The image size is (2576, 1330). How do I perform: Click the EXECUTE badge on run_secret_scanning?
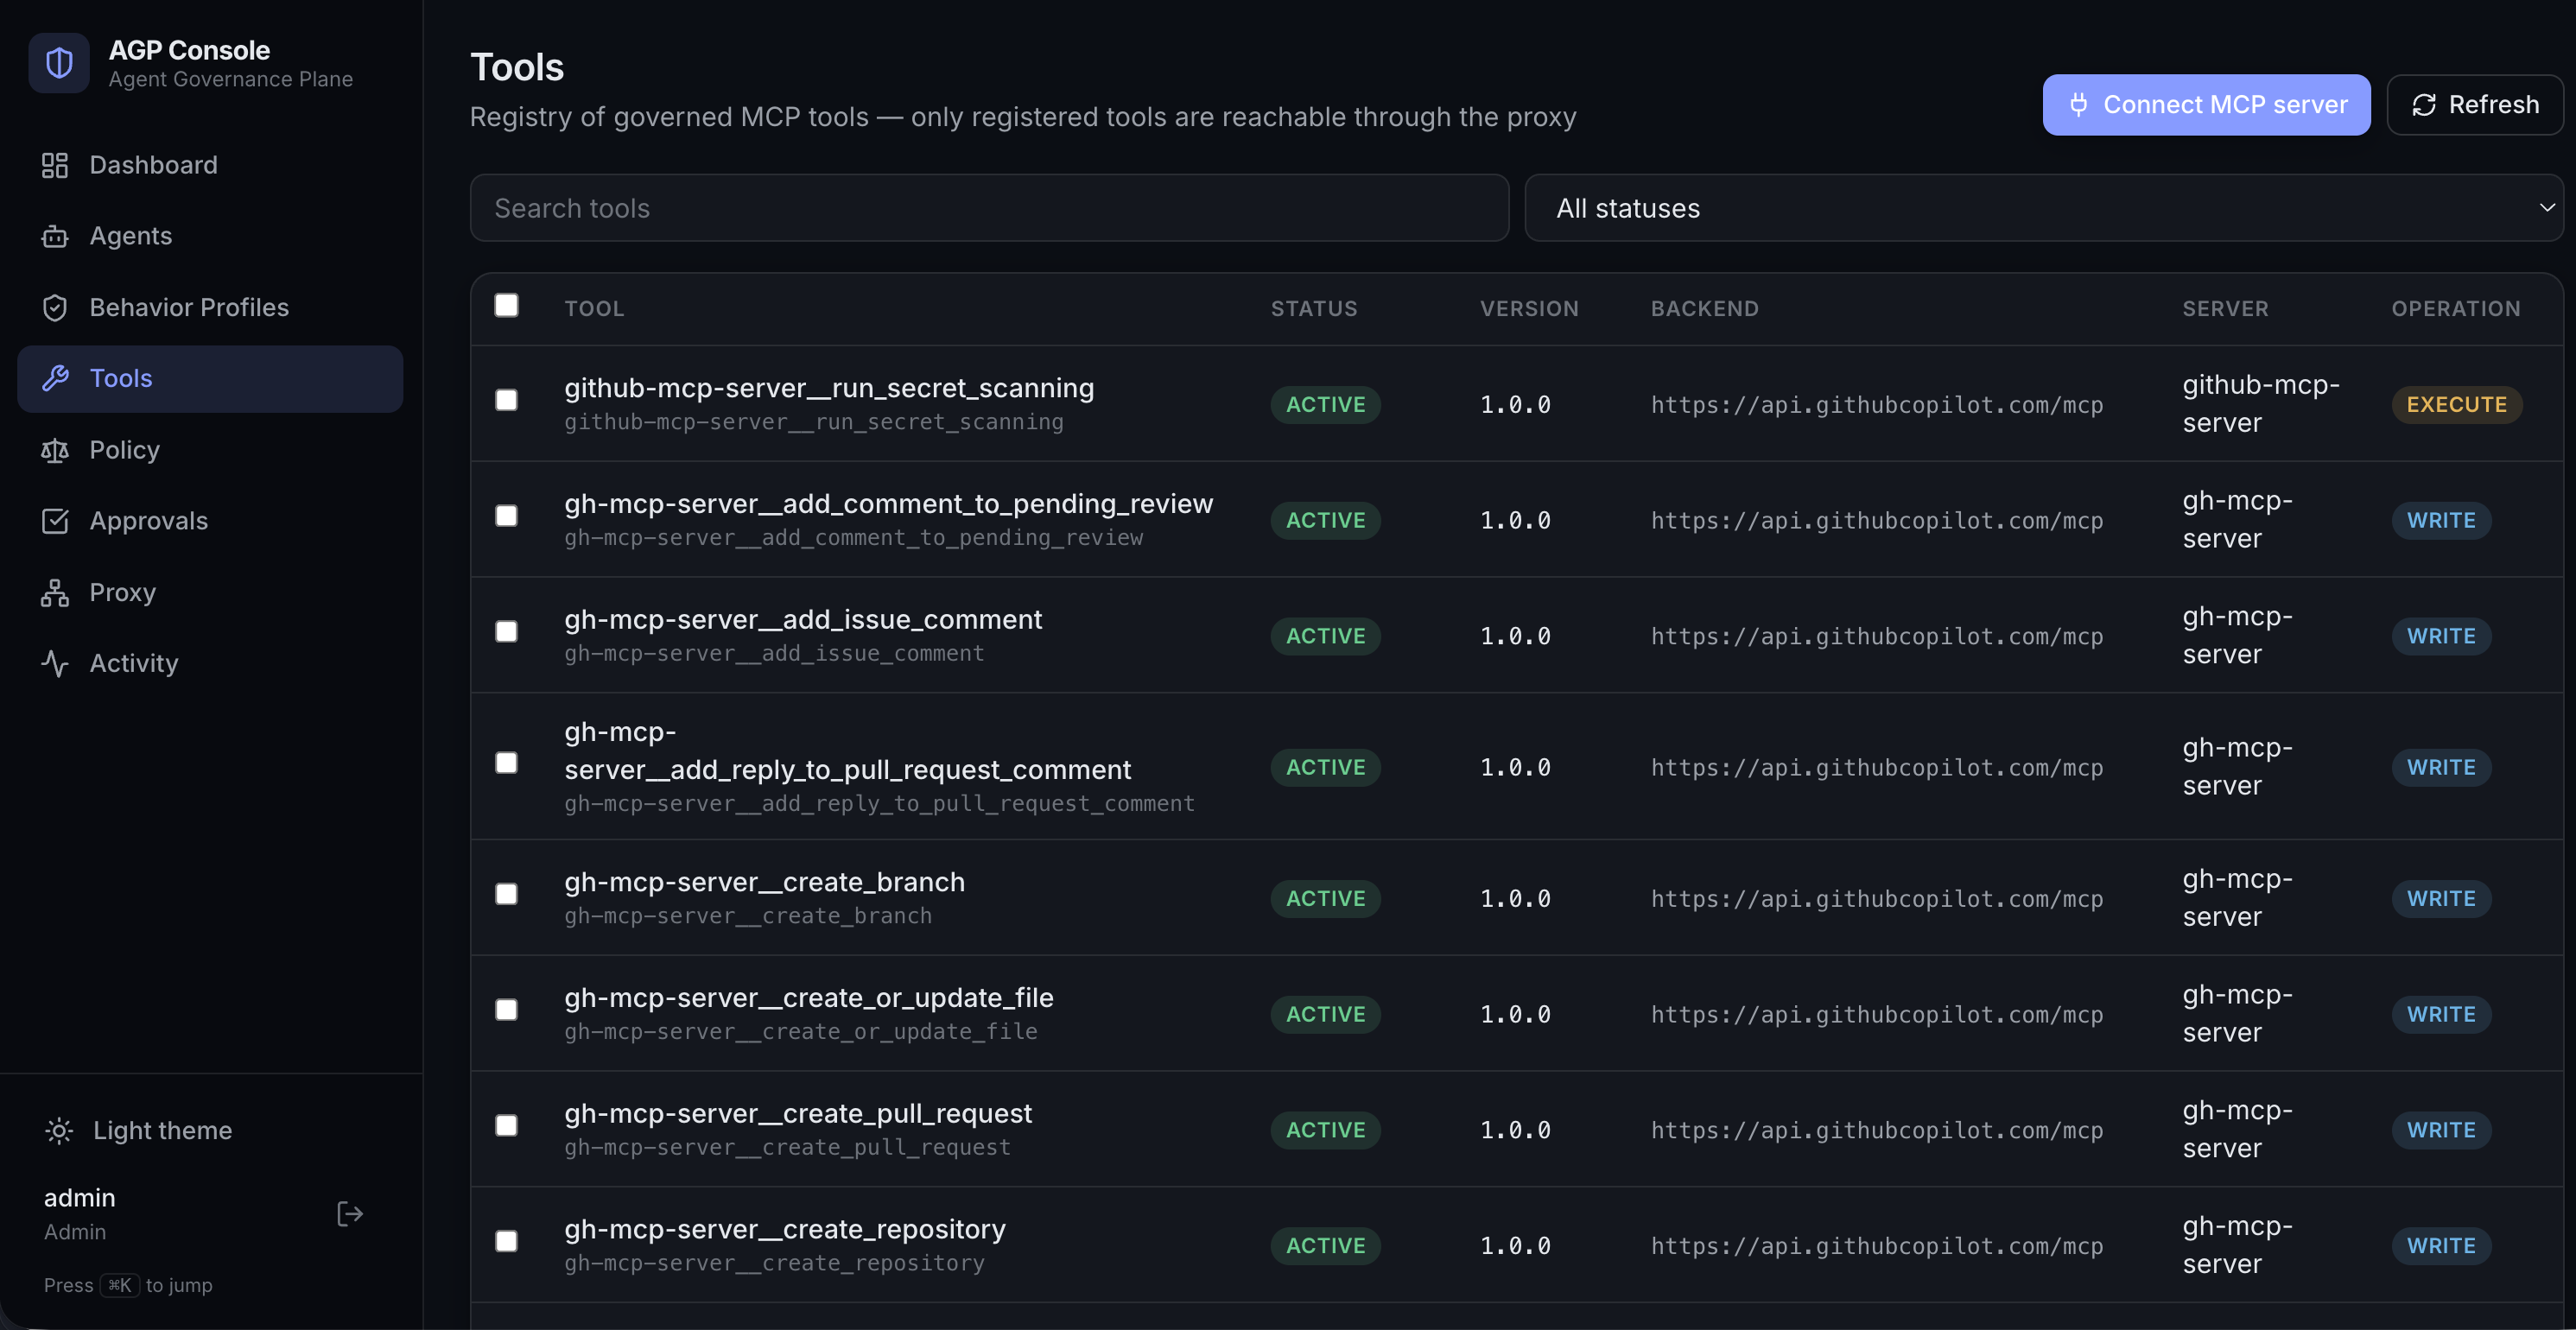(x=2456, y=405)
